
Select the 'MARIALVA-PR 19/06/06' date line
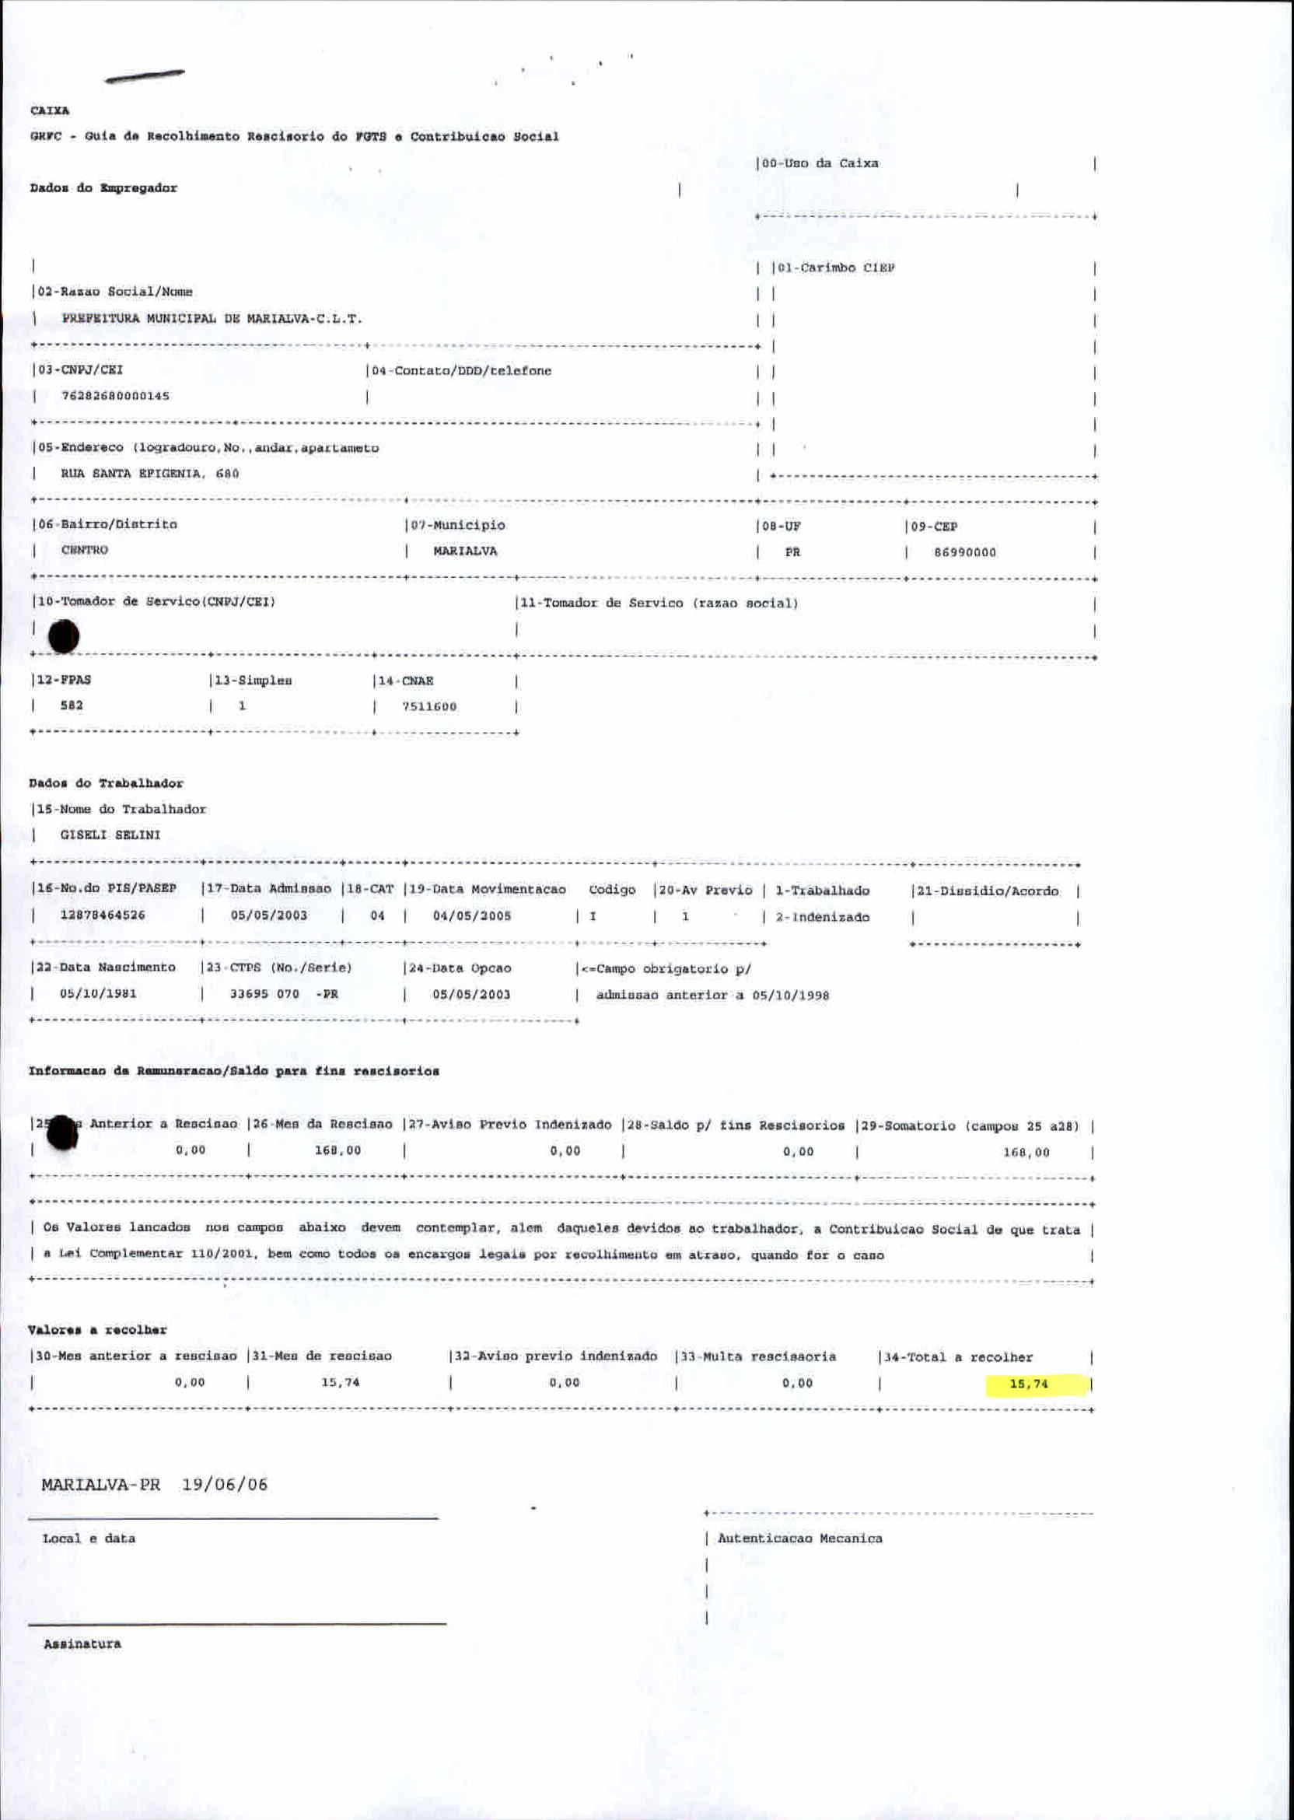(x=155, y=1485)
